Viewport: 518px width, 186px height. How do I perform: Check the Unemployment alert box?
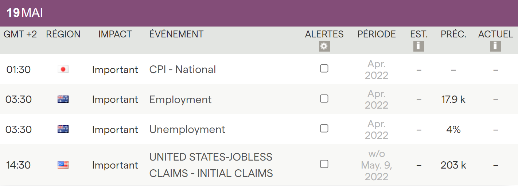[324, 128]
